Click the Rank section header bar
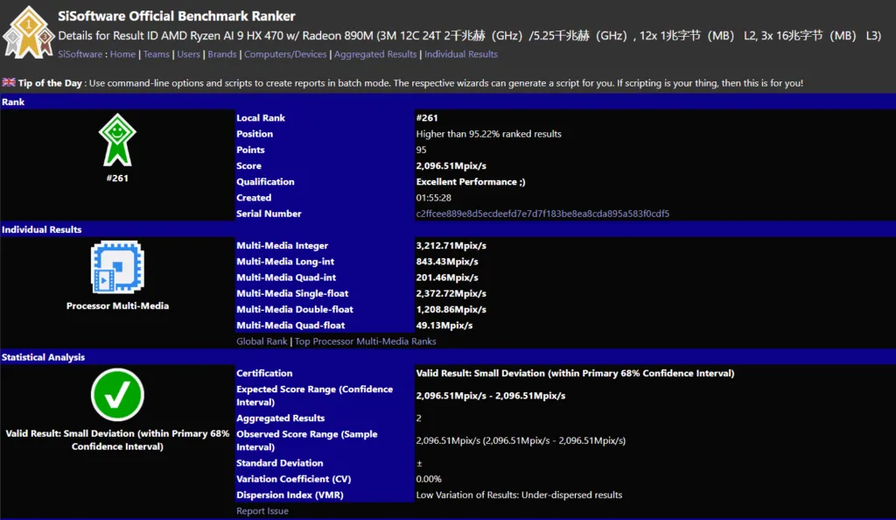The image size is (896, 520). 13,102
